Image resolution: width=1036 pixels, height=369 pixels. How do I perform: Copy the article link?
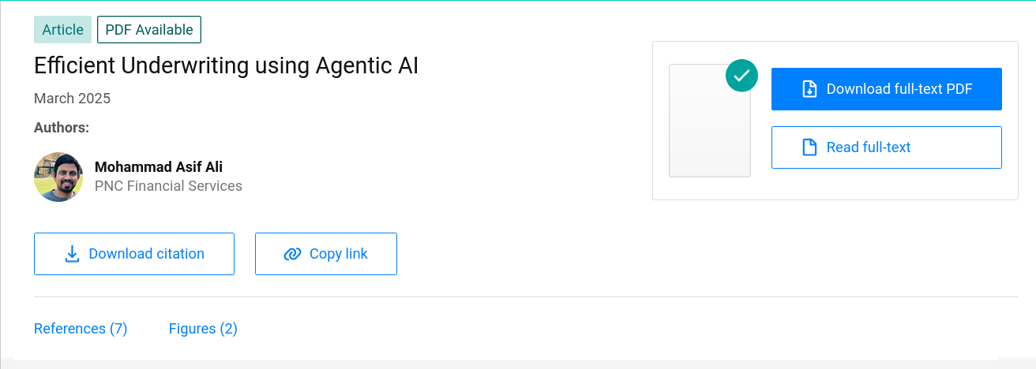coord(326,254)
